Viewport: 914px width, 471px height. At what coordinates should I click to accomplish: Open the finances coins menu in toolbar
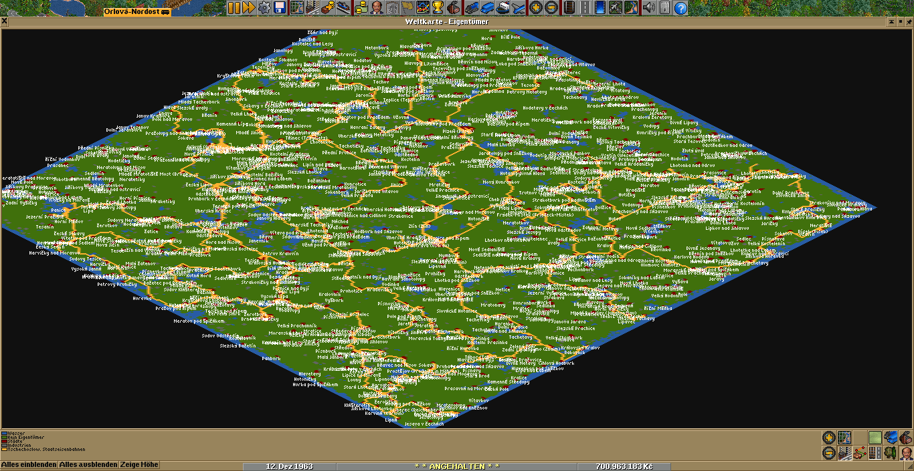[x=361, y=8]
